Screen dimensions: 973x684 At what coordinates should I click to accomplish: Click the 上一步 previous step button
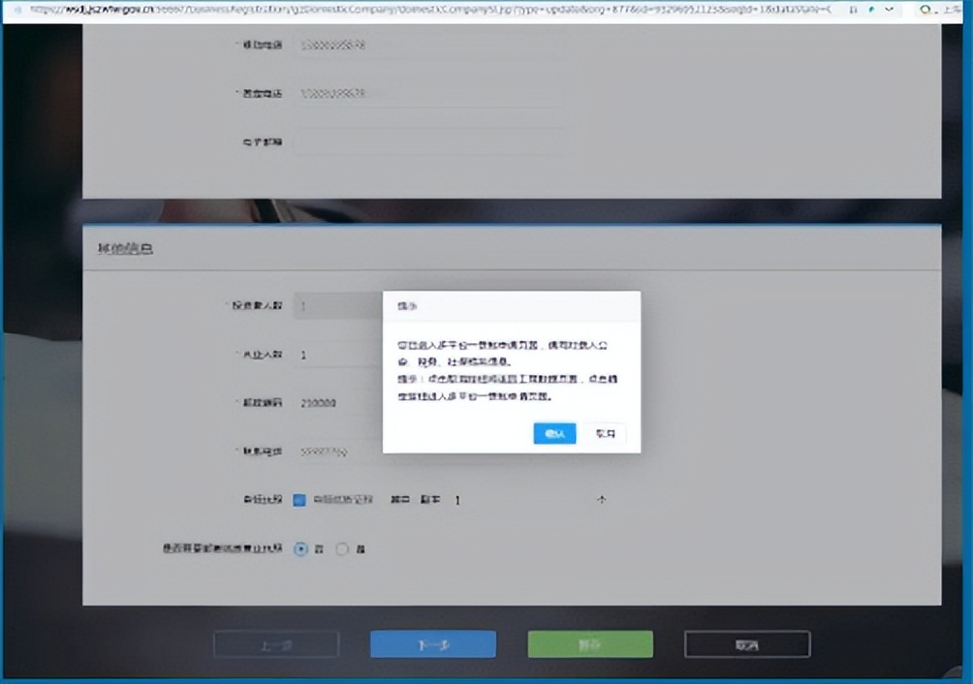click(274, 643)
